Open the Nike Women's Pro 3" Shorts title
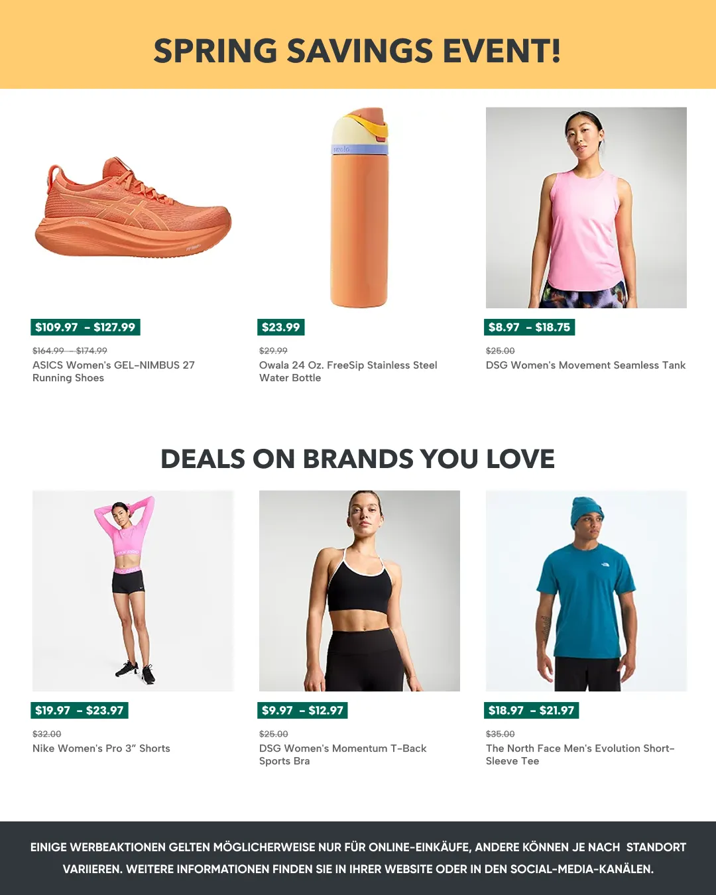Viewport: 716px width, 895px height. click(x=101, y=748)
